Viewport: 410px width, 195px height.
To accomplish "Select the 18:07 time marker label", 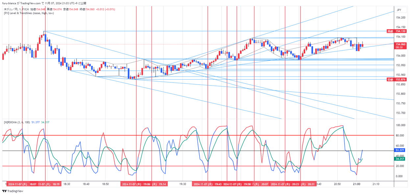I will coord(33,185).
